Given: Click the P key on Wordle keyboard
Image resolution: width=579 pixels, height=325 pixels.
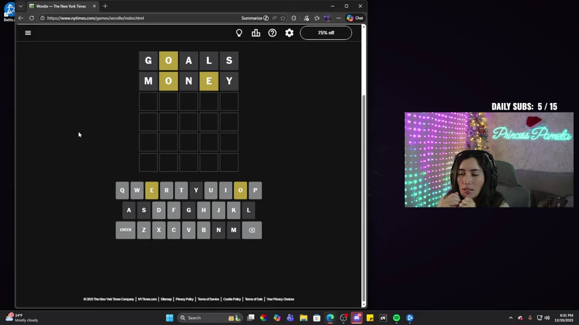Looking at the screenshot, I should pyautogui.click(x=255, y=190).
